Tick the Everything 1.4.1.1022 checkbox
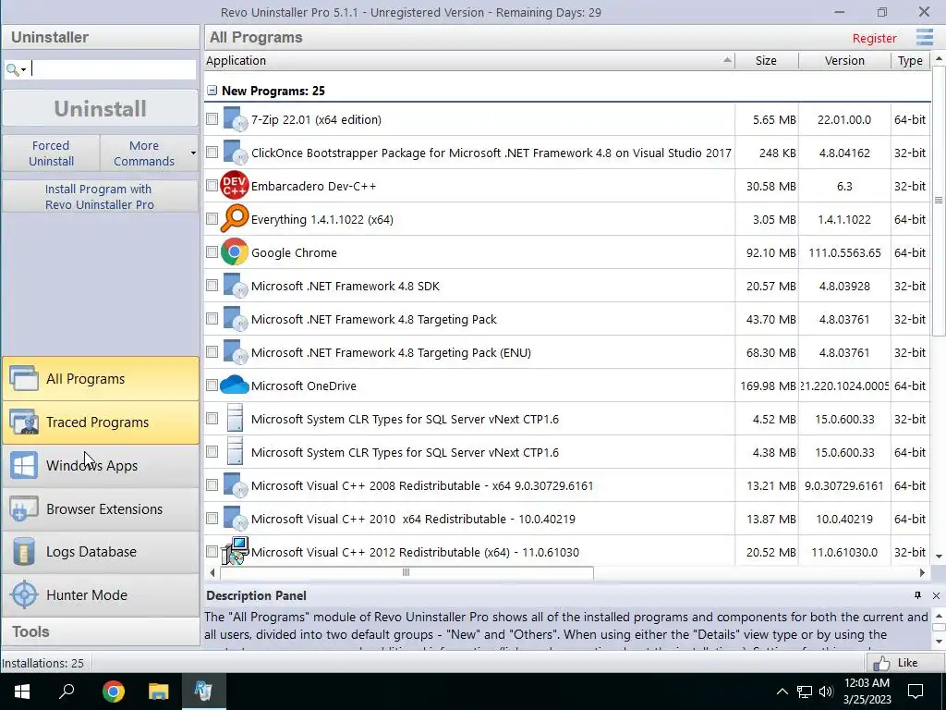This screenshot has width=946, height=710. click(212, 218)
